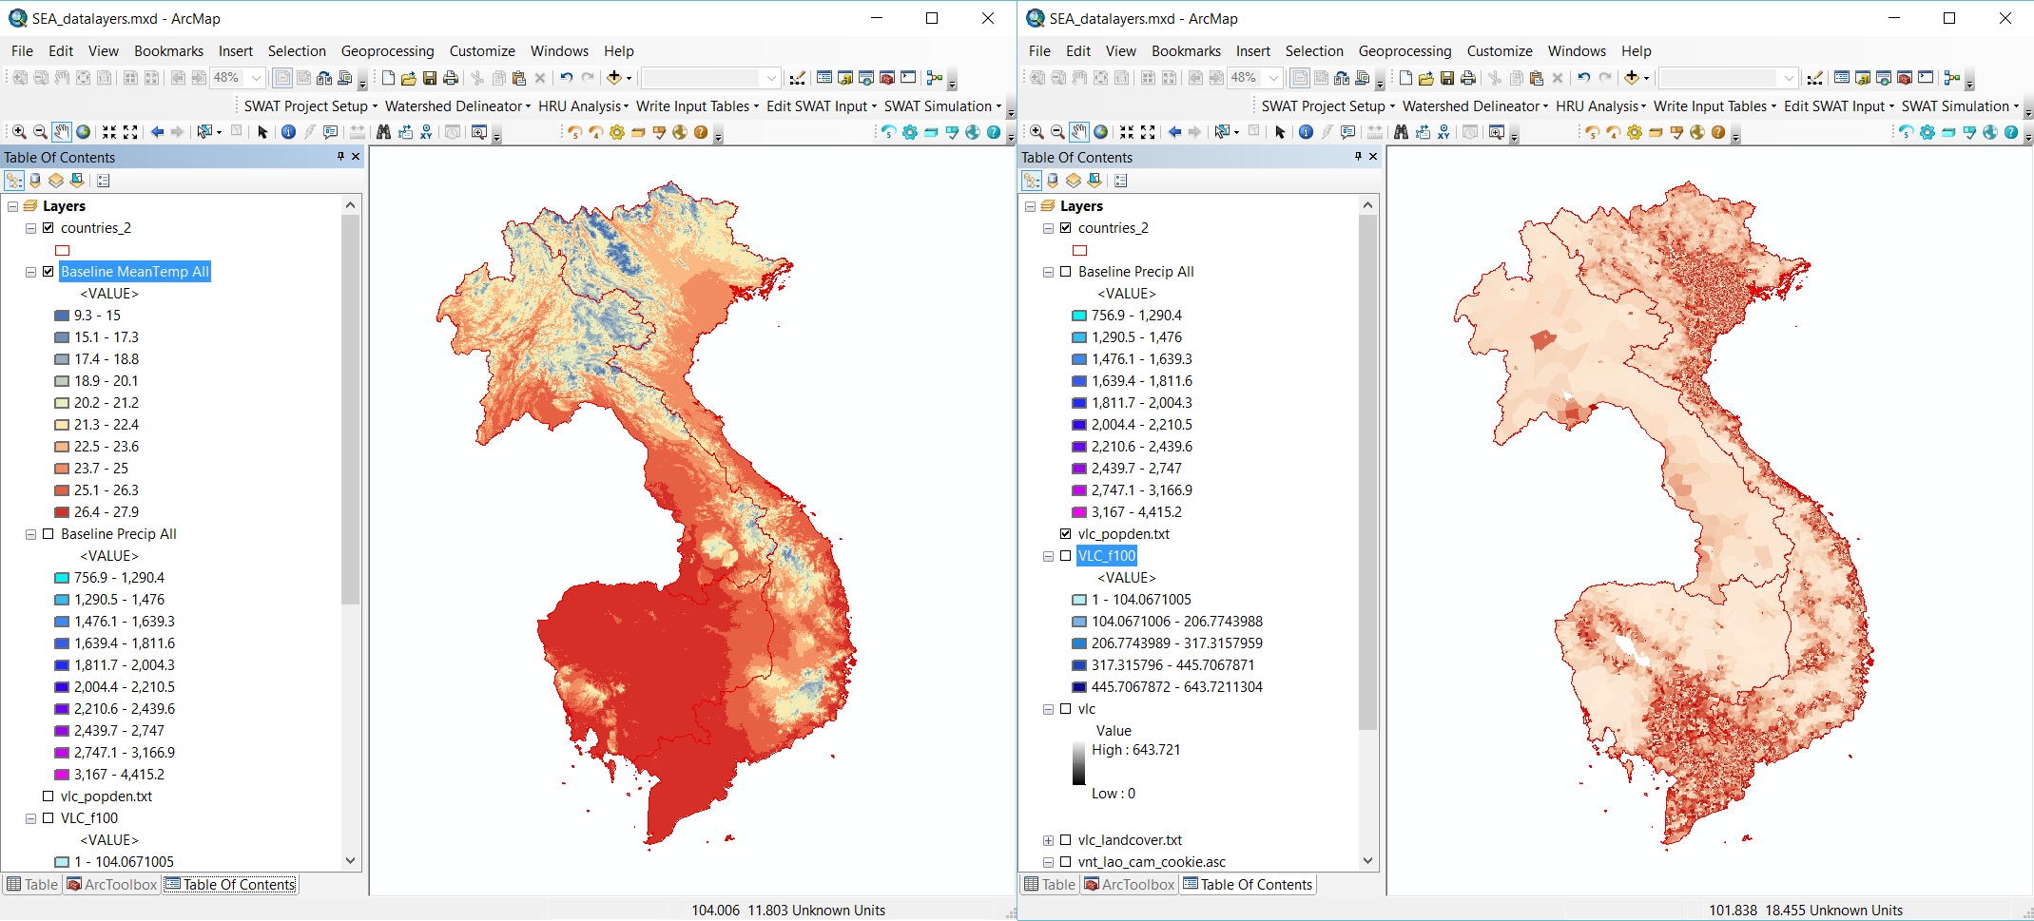
Task: List By Source in left Table Of Contents
Action: (35, 181)
